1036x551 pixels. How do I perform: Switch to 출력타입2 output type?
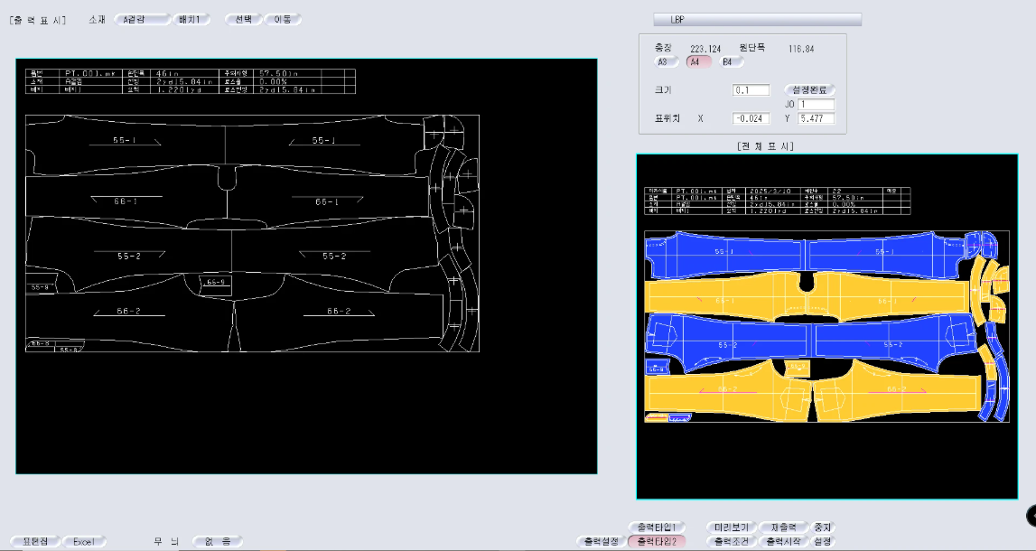657,542
